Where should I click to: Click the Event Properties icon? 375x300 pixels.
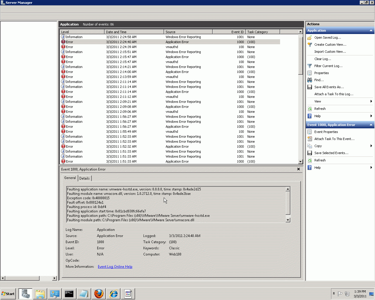click(309, 132)
